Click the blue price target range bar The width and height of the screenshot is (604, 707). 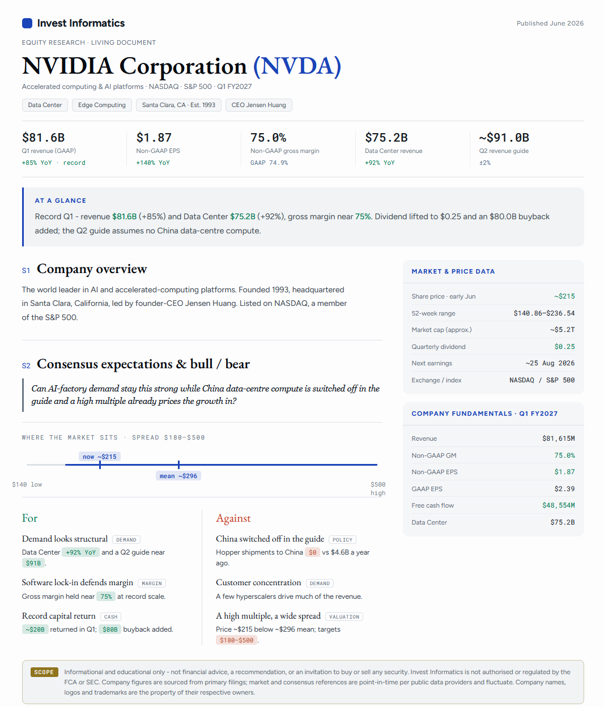tap(221, 465)
